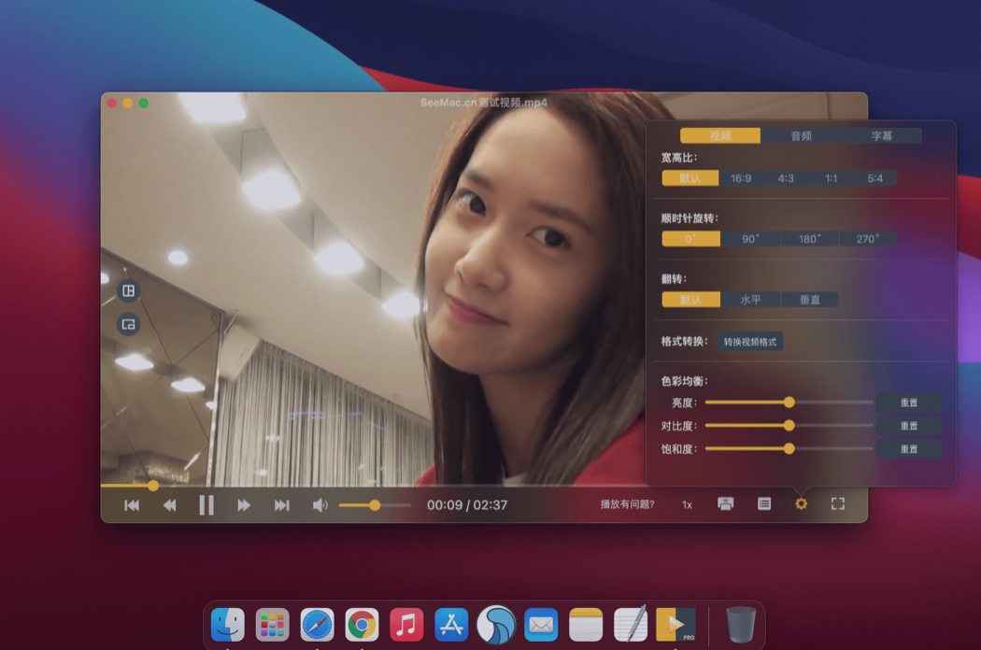Open picture-in-picture mode
981x650 pixels.
coord(126,325)
